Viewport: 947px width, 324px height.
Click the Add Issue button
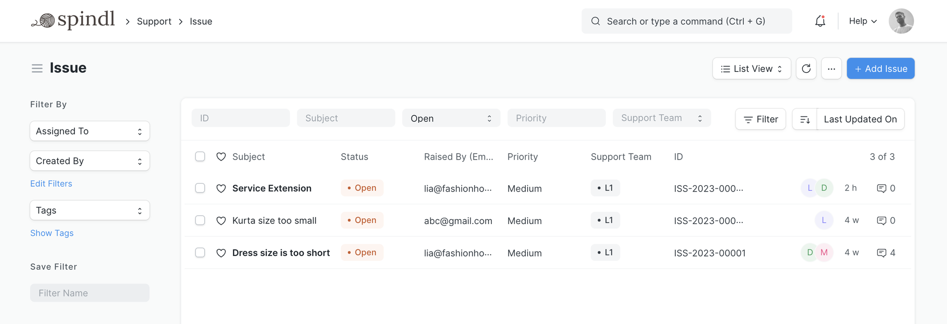(x=880, y=68)
